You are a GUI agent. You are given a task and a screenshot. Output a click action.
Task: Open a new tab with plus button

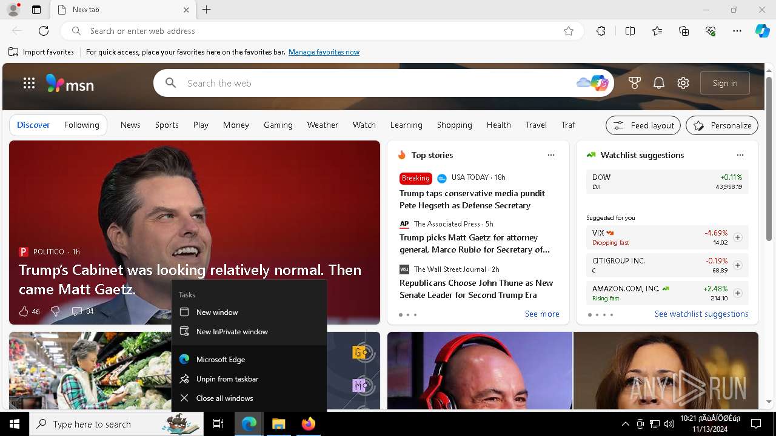207,10
